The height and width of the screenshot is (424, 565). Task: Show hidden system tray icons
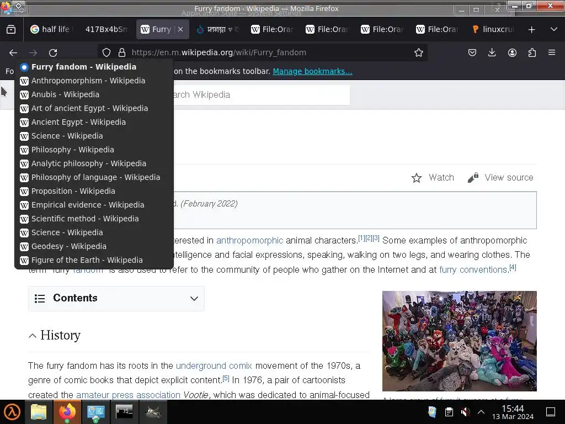click(481, 412)
